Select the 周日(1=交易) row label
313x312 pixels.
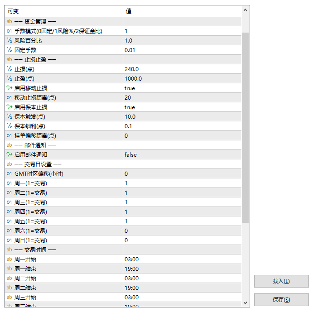pos(31,240)
